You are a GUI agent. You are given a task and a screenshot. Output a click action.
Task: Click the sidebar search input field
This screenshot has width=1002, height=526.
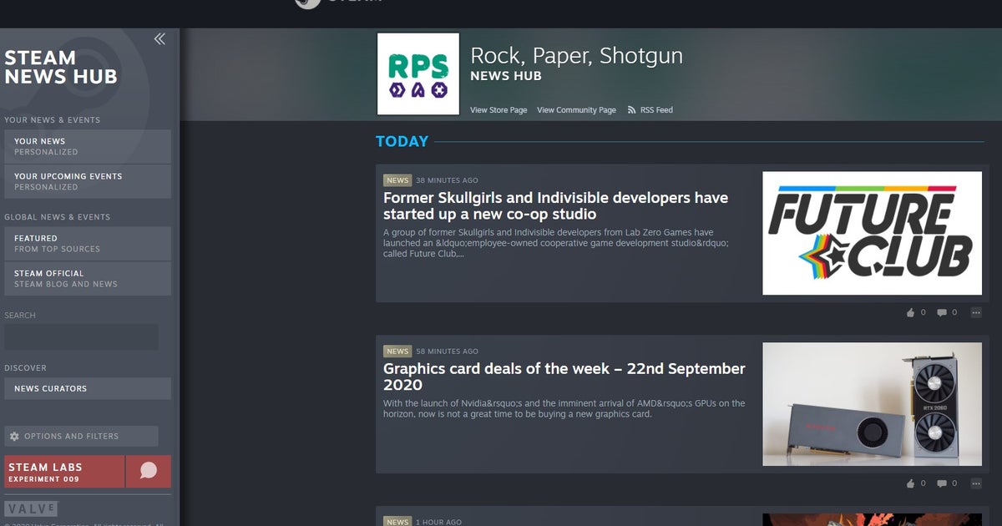[81, 337]
